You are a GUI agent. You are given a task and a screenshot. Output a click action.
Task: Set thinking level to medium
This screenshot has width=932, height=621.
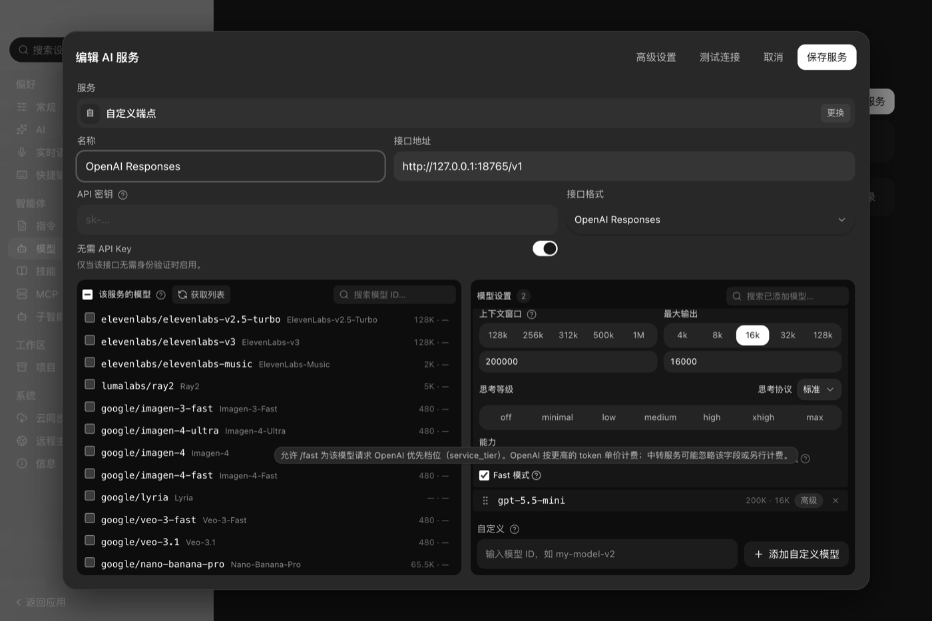click(660, 417)
